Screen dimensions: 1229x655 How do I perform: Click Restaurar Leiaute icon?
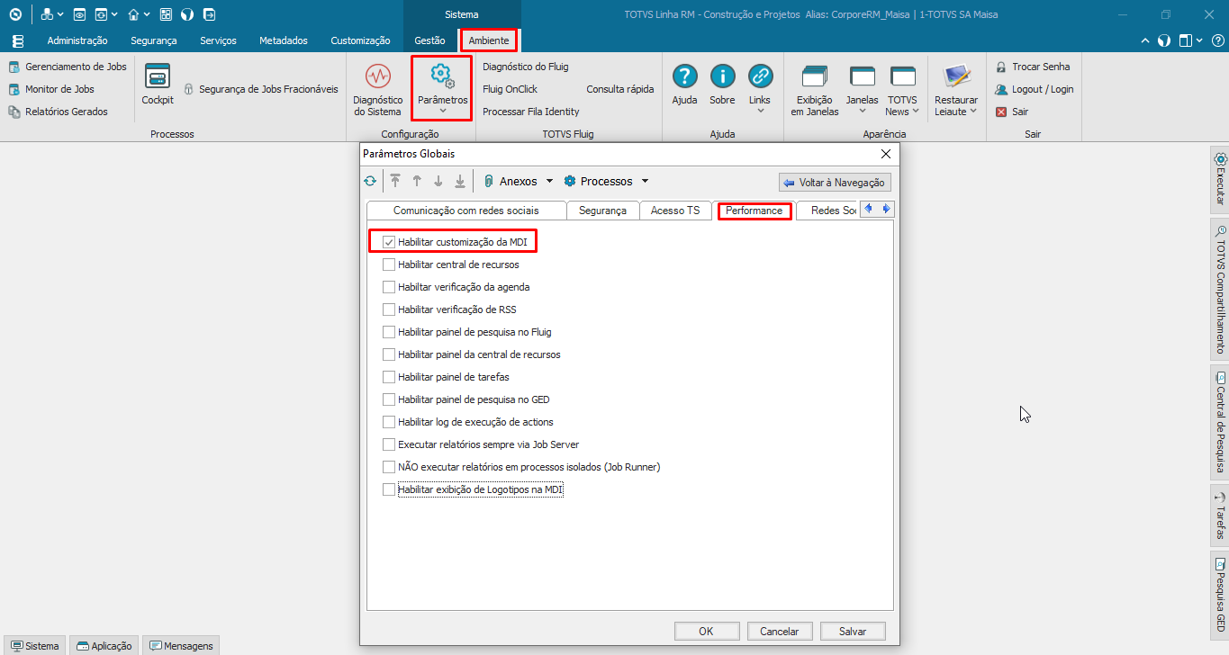coord(955,76)
